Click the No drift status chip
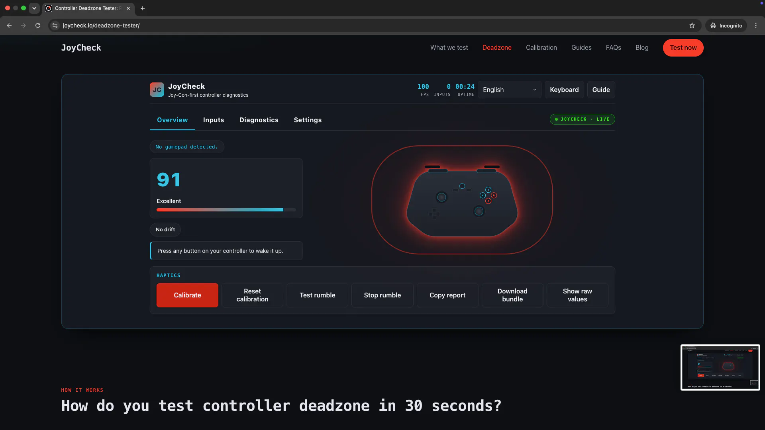765x430 pixels. click(x=165, y=229)
